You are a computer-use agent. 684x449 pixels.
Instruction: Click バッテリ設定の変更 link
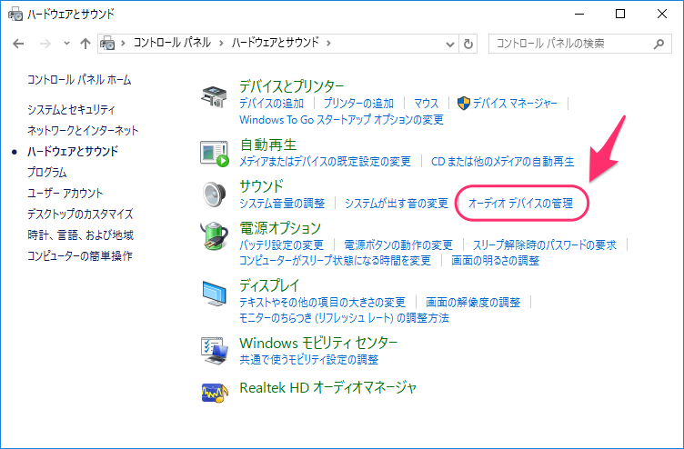tap(281, 245)
